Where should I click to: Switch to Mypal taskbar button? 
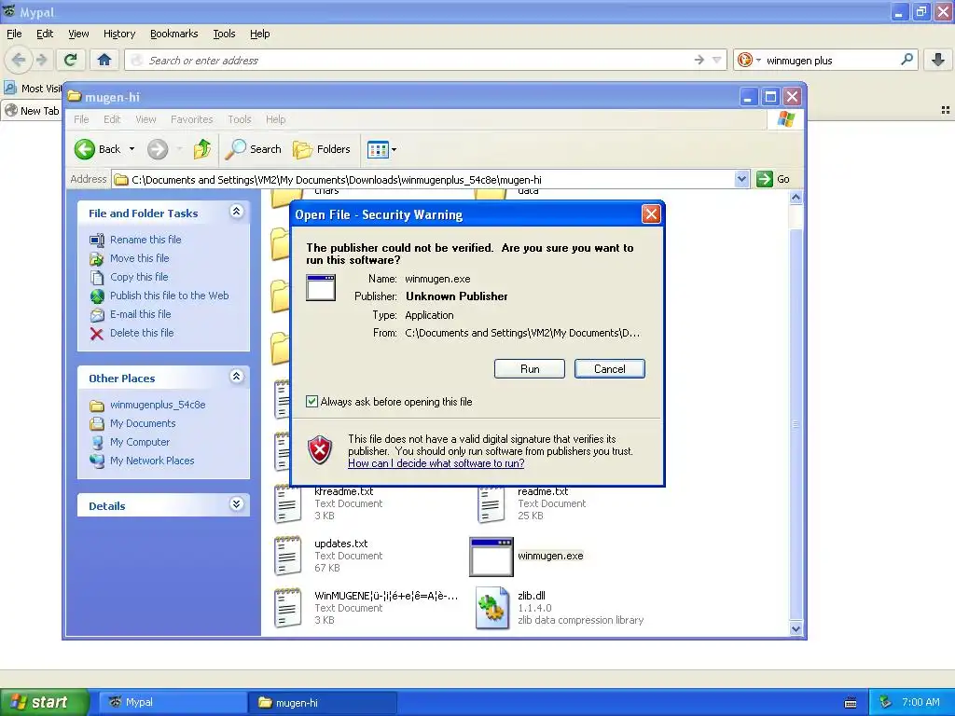173,702
